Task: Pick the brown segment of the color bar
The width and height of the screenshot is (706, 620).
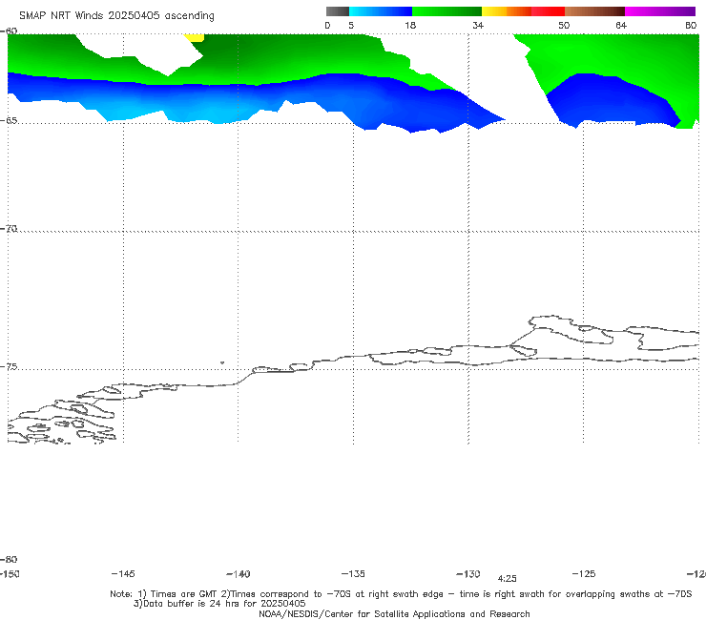Action: point(594,11)
